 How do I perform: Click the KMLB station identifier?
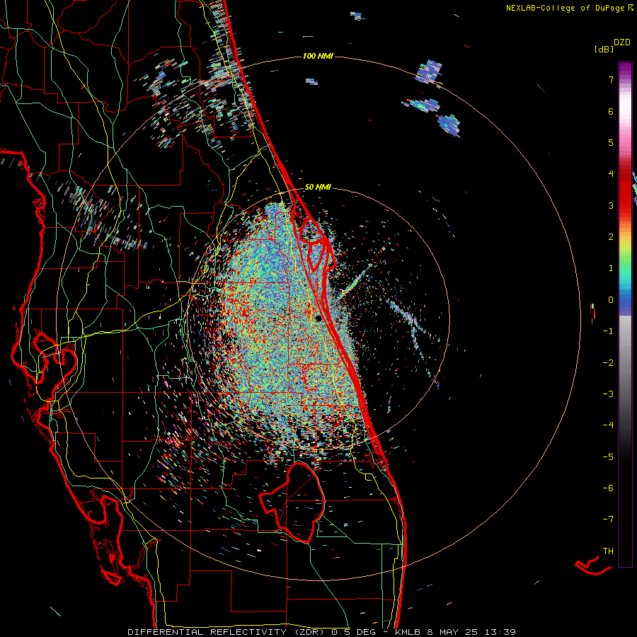tap(408, 632)
